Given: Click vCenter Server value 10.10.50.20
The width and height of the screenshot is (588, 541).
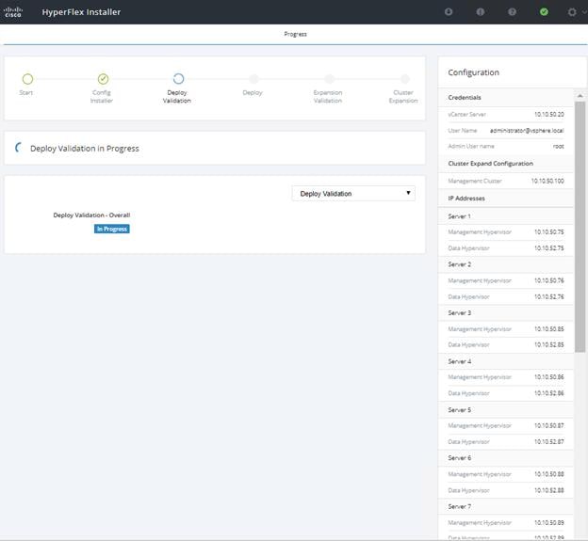Looking at the screenshot, I should [x=549, y=114].
